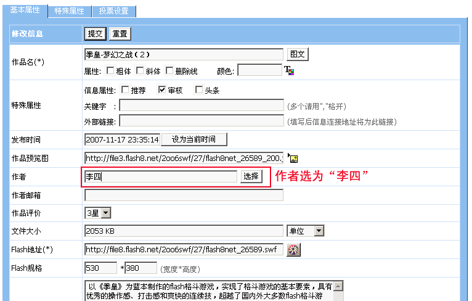The height and width of the screenshot is (301, 472).
Task: Toggle the 粗体 bold checkbox
Action: pos(110,71)
